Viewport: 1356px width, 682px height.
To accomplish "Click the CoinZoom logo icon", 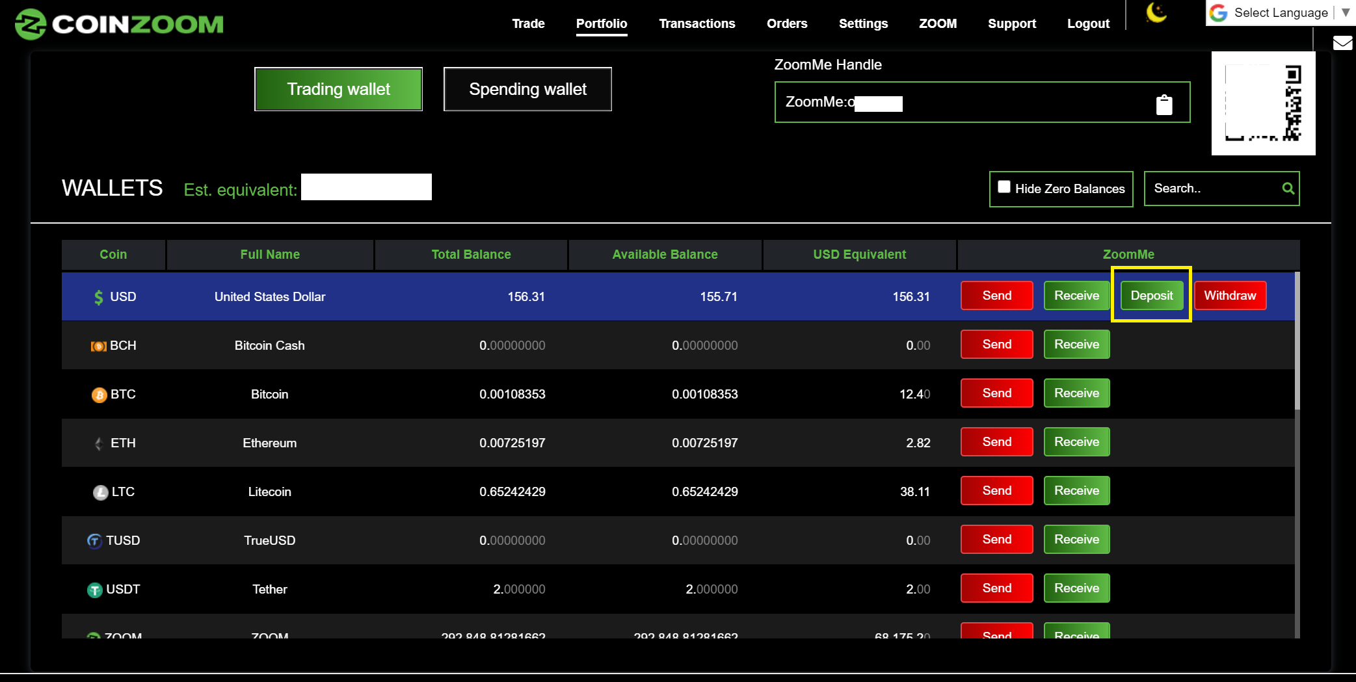I will tap(30, 24).
